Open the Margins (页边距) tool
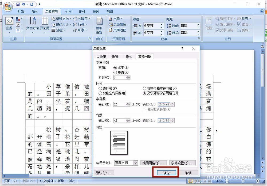267x186 pixels. tap(45, 25)
